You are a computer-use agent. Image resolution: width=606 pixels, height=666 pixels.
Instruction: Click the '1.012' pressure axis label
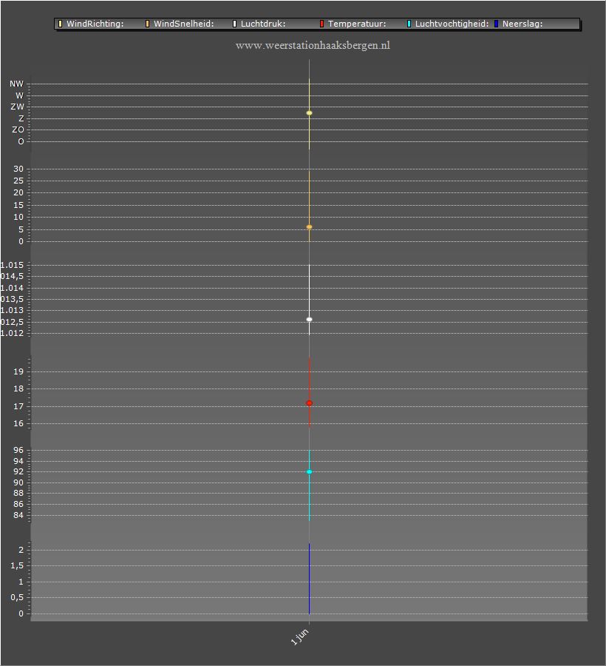tap(12, 333)
